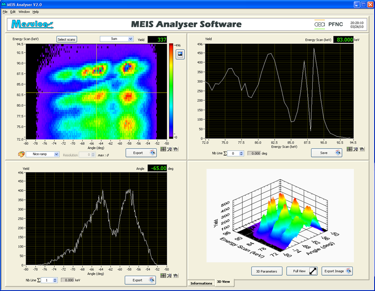This screenshot has height=291, width=375.
Task: Click the 3D surface plot view
Action: 280,215
